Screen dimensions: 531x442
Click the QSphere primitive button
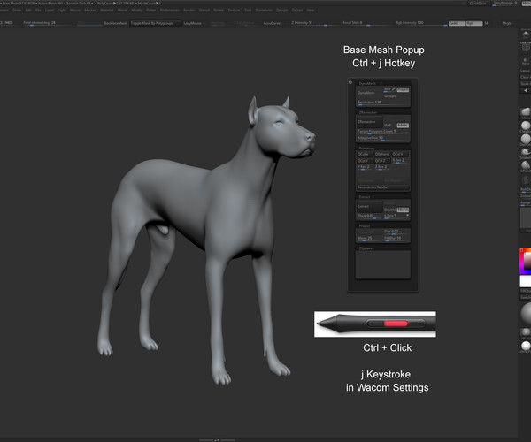click(x=382, y=154)
